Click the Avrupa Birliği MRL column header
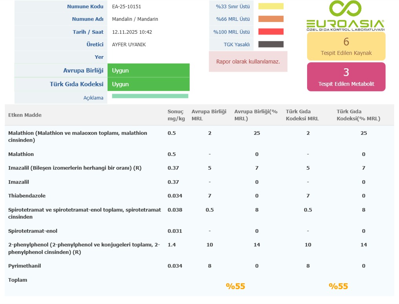Viewport: 399px width, 304px height. point(209,115)
